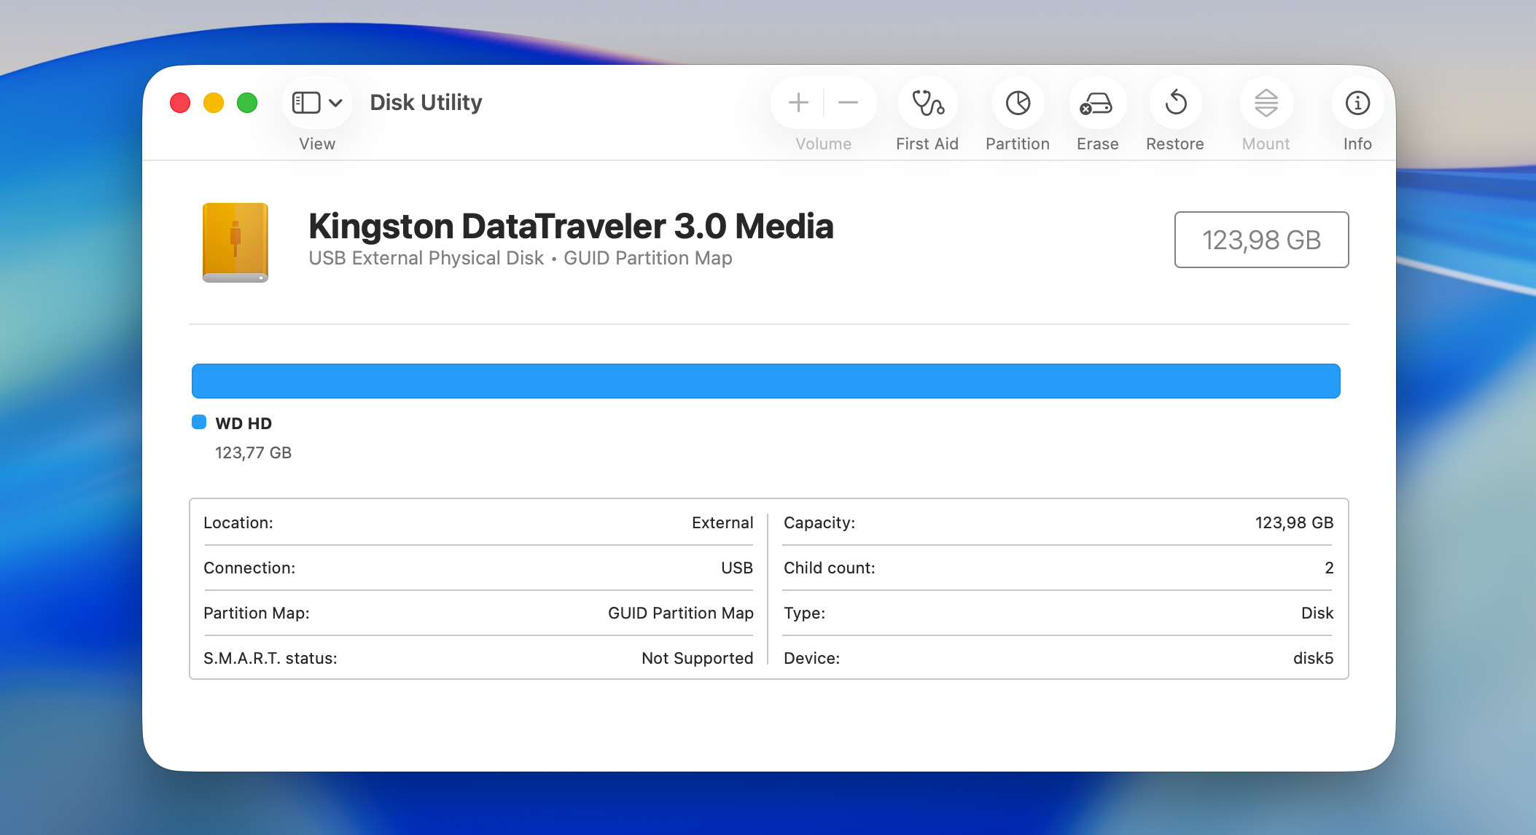Remove a volume with the minus icon

pos(848,103)
